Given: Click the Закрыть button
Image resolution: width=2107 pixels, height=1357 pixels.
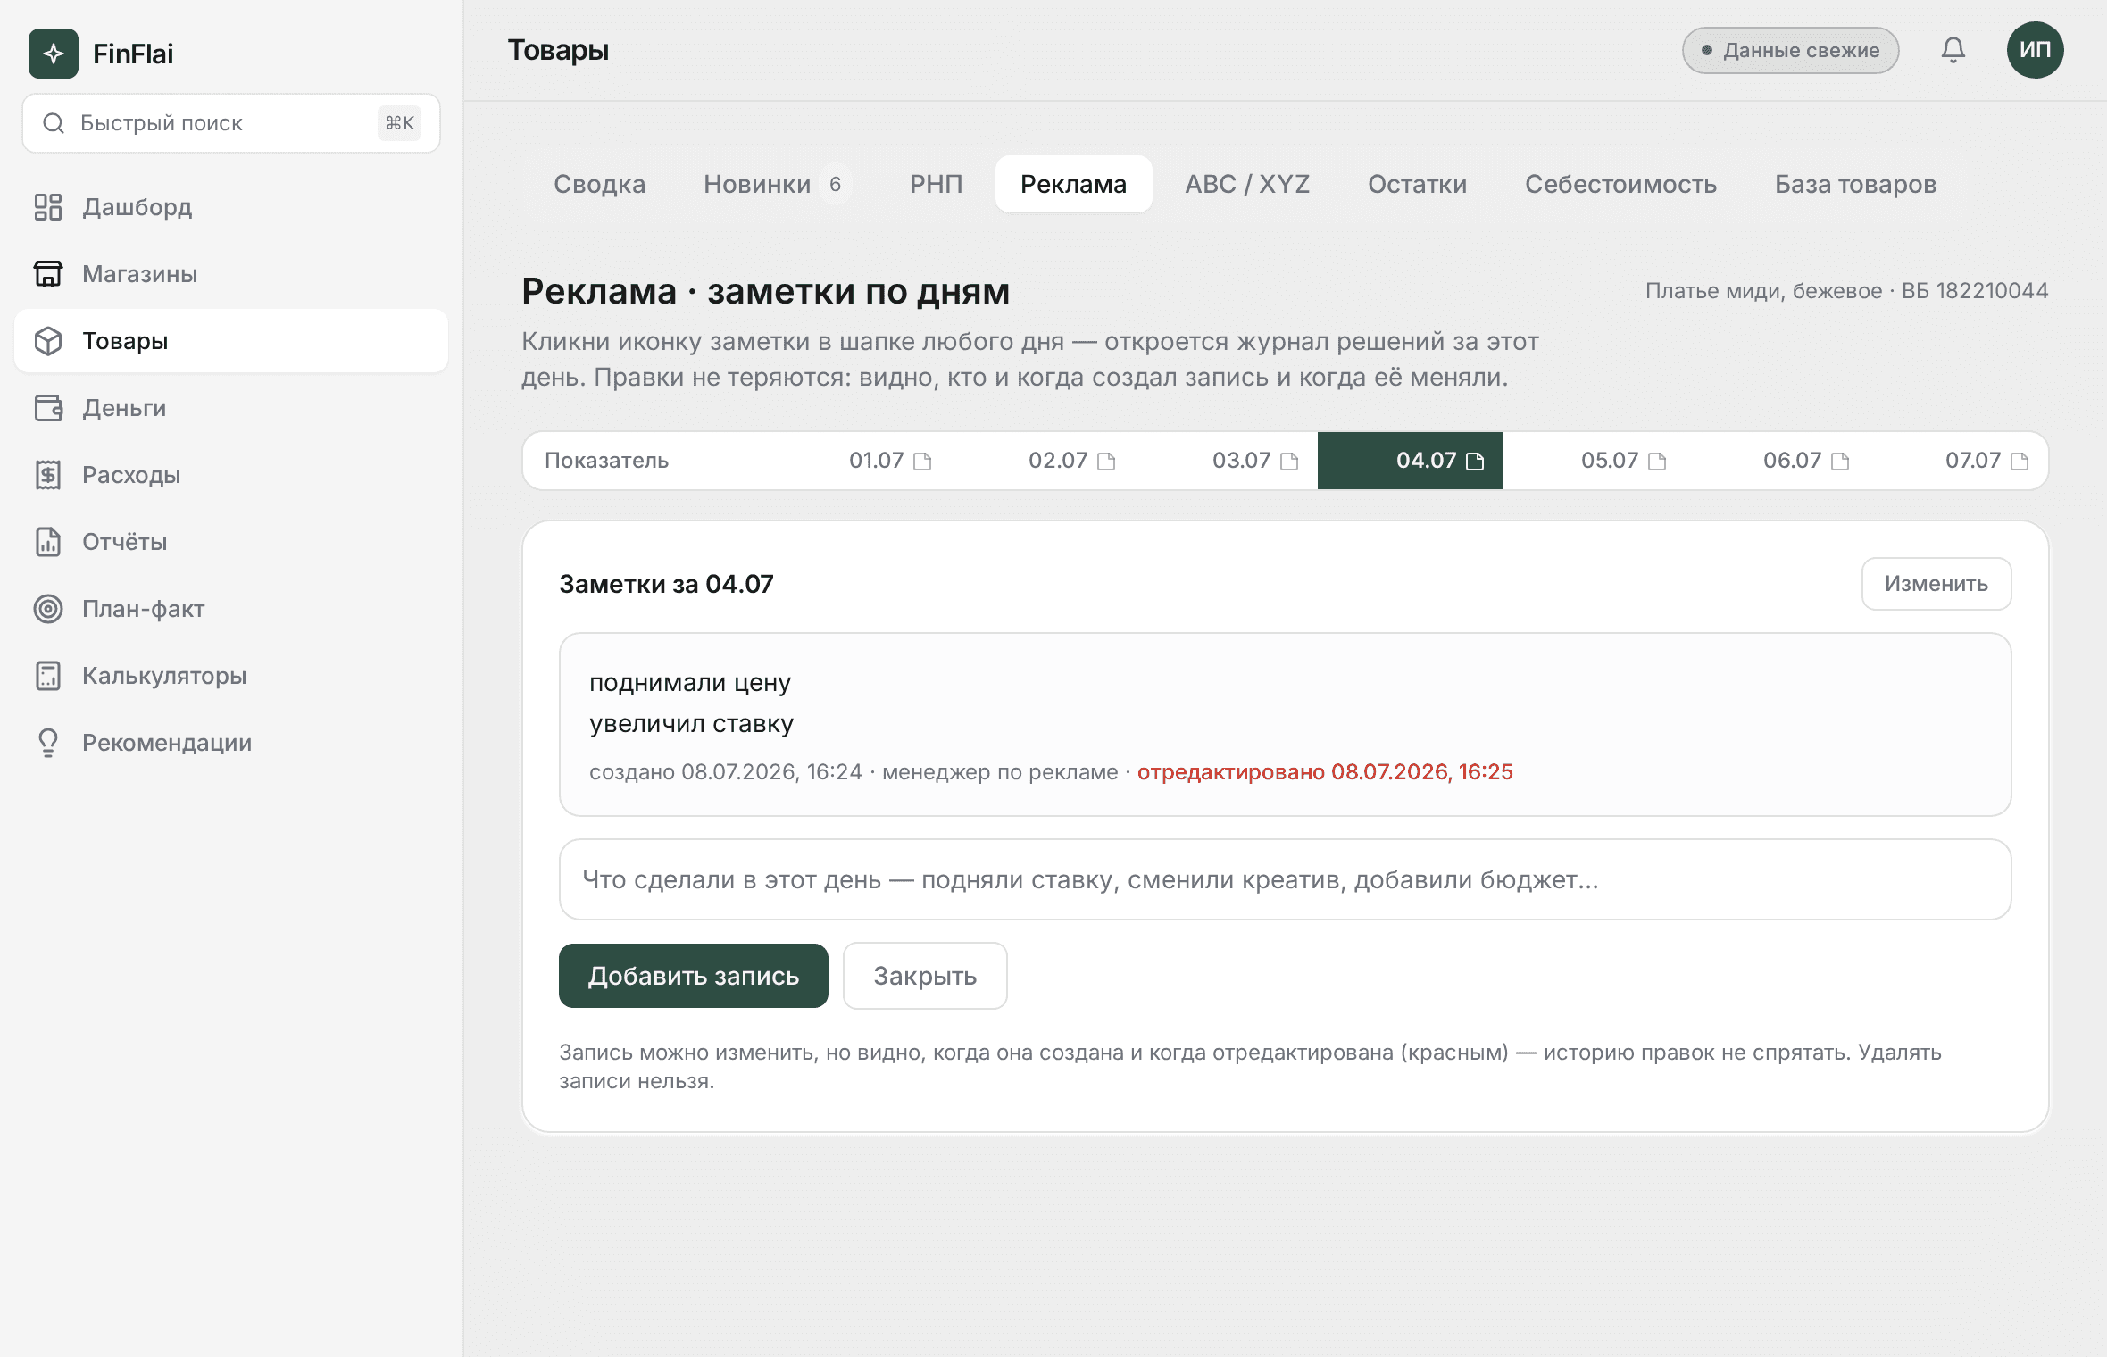Looking at the screenshot, I should tap(925, 976).
